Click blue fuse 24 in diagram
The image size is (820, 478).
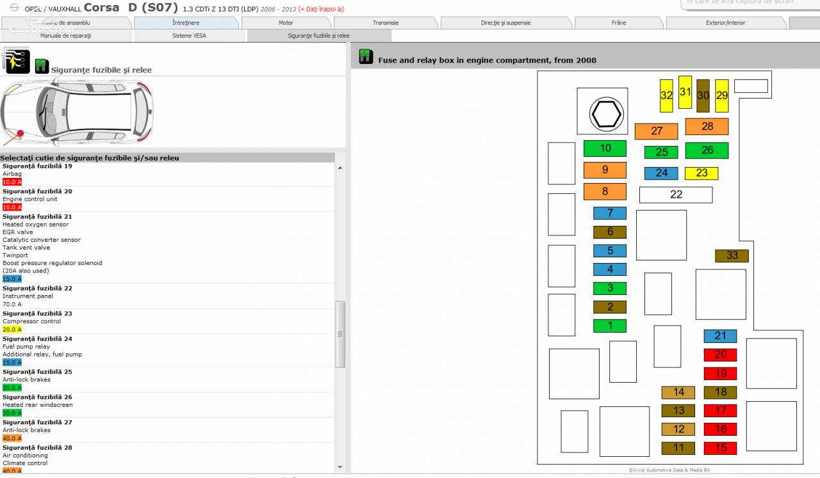coord(661,173)
